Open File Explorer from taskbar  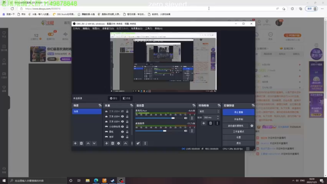(x=87, y=181)
